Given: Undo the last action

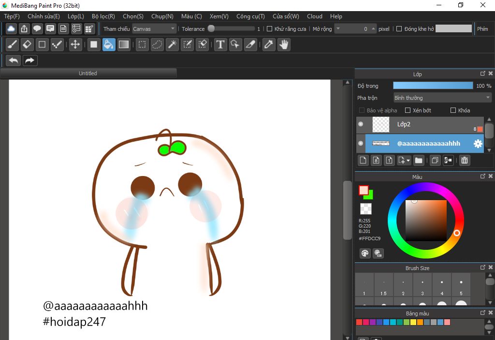Looking at the screenshot, I should tap(13, 60).
